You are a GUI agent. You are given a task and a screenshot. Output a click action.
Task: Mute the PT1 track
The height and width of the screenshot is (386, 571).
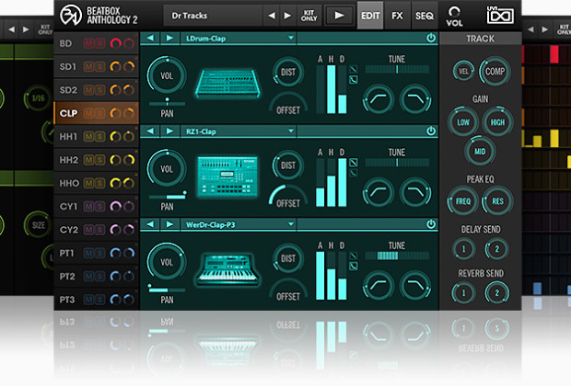click(x=88, y=253)
